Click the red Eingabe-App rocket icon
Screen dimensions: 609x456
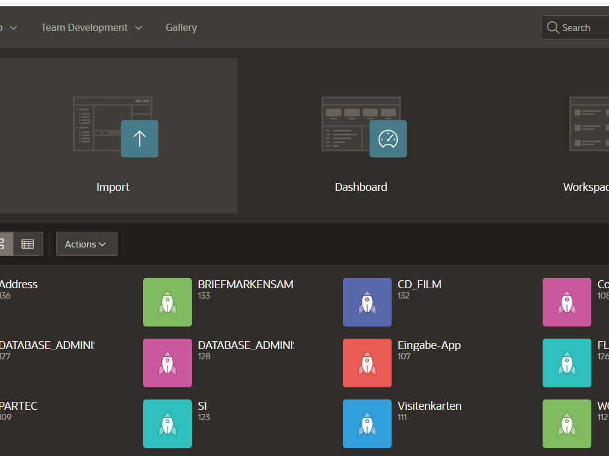click(367, 363)
